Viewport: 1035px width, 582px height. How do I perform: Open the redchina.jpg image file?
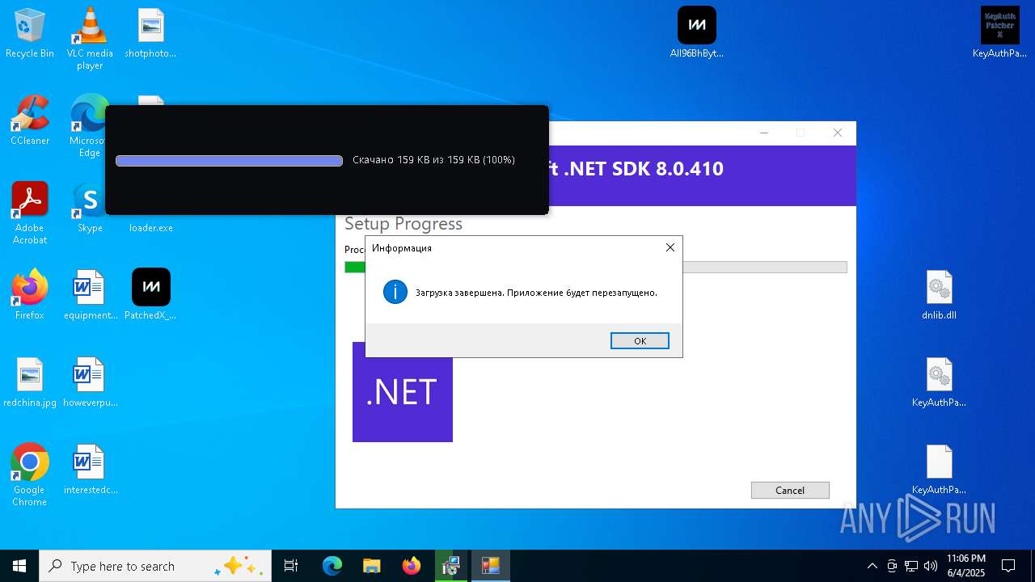(30, 383)
